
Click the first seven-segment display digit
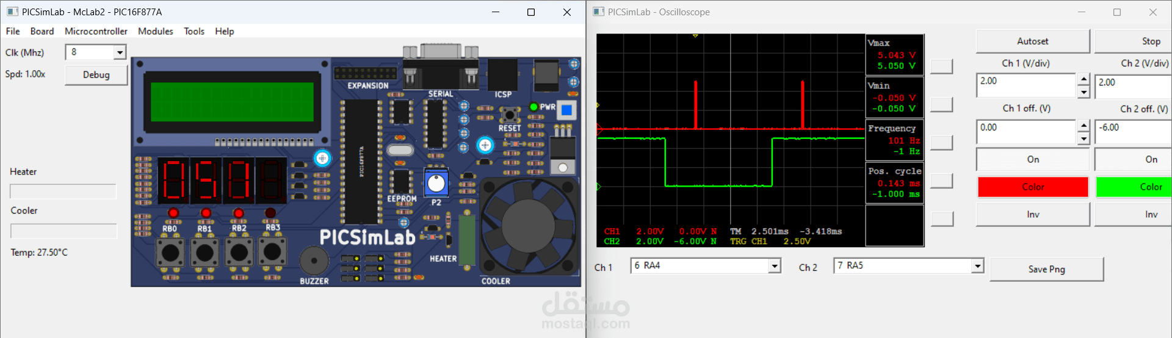(174, 180)
